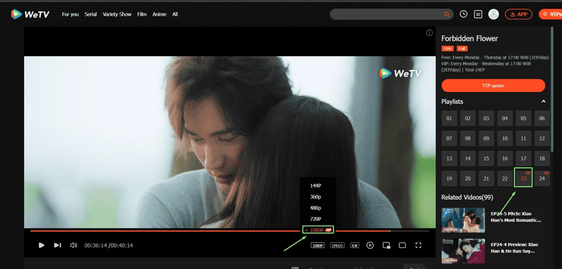The width and height of the screenshot is (562, 269).
Task: Select episode 10
Action: point(505,138)
